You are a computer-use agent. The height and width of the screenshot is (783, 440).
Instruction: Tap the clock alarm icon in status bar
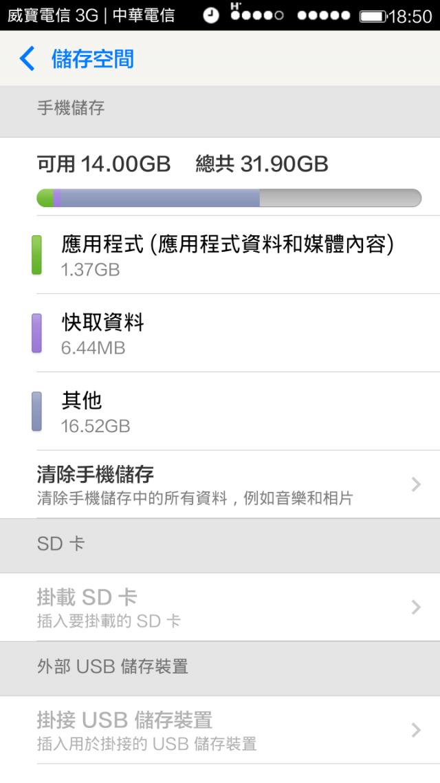click(x=211, y=15)
